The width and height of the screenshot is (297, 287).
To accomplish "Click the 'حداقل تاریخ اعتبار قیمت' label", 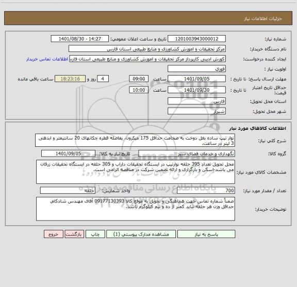I will coord(269,90).
